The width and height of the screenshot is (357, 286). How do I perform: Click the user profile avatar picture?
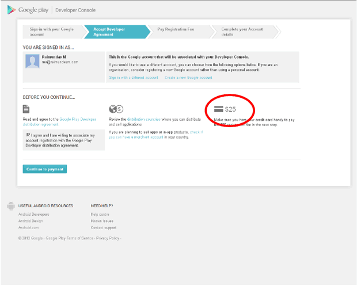(32, 61)
